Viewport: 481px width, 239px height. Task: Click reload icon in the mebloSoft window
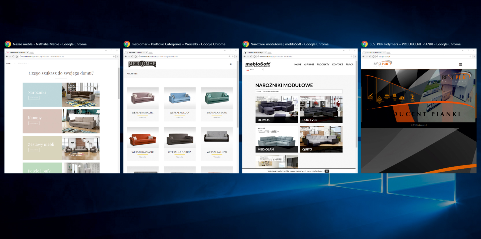[x=251, y=56]
